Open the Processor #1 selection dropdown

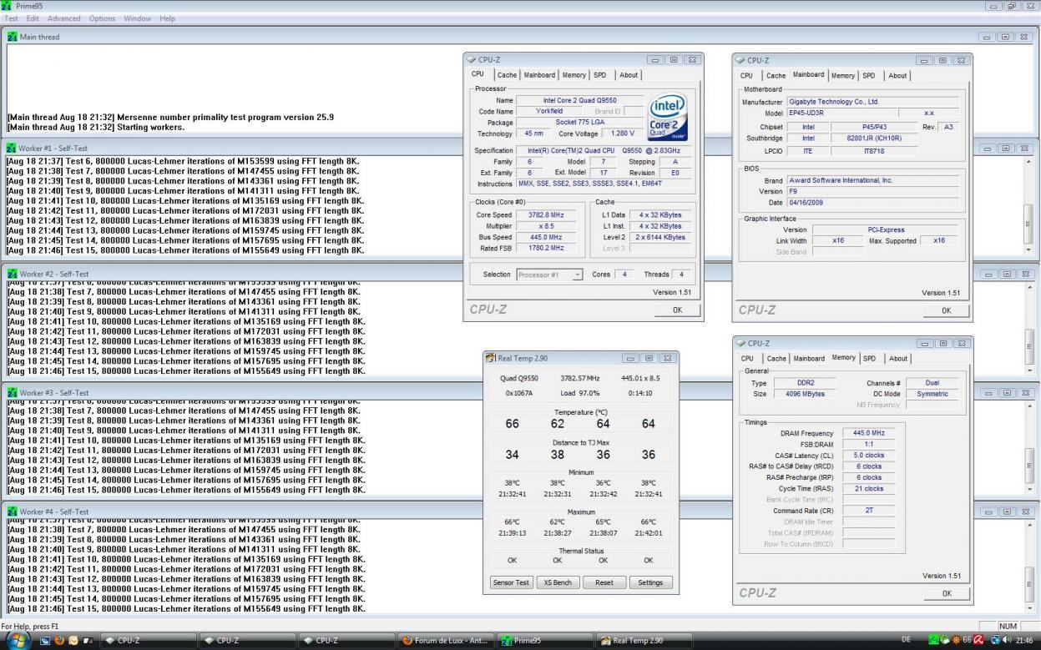(549, 275)
